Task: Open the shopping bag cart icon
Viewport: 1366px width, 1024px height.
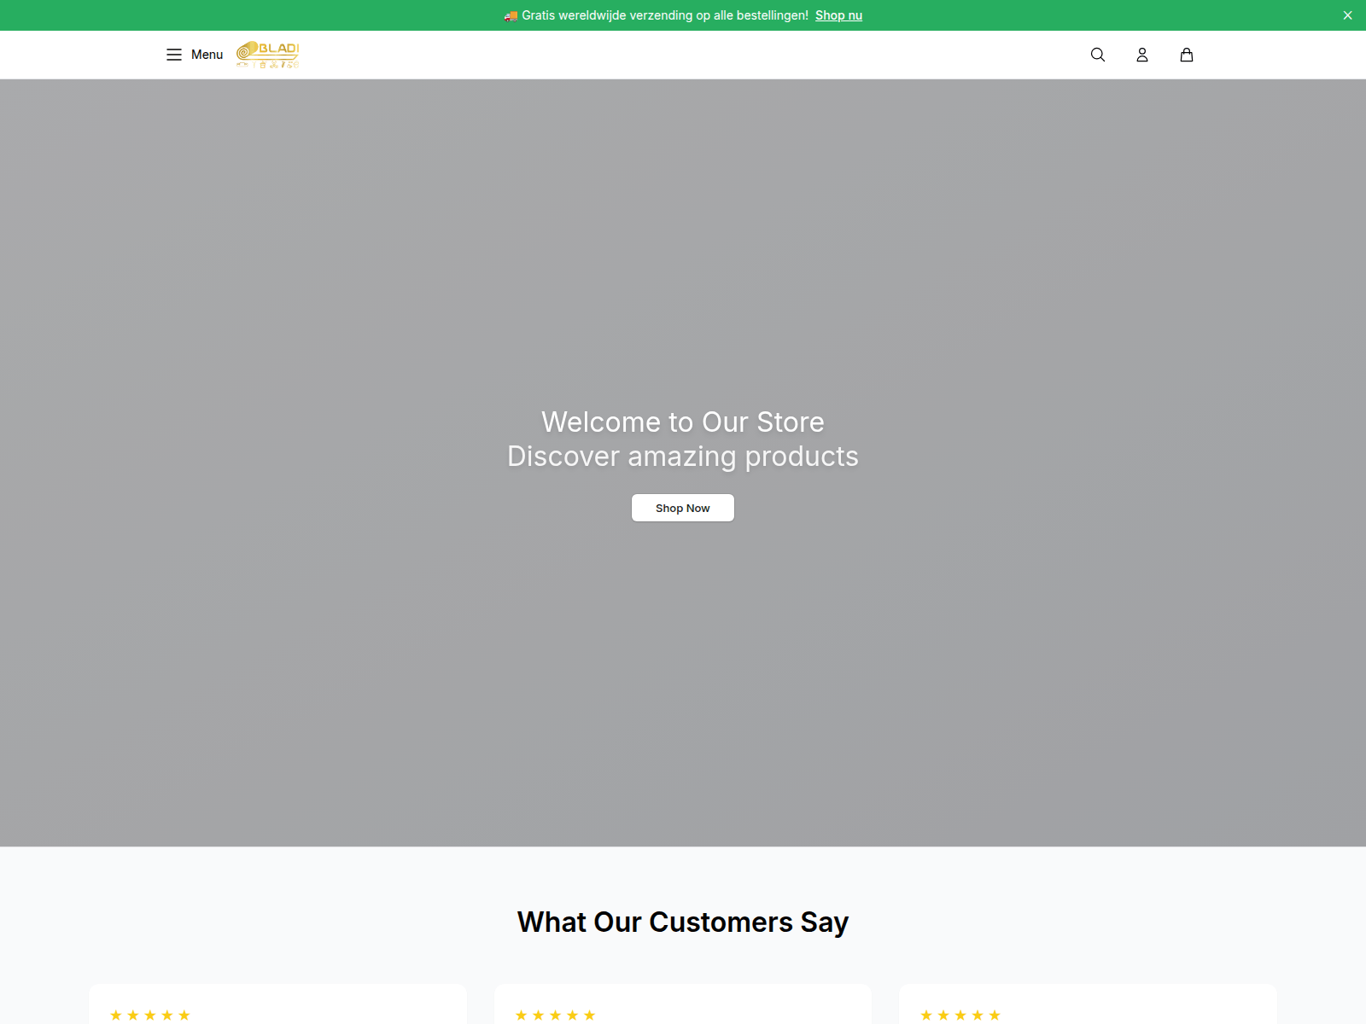Action: point(1187,55)
